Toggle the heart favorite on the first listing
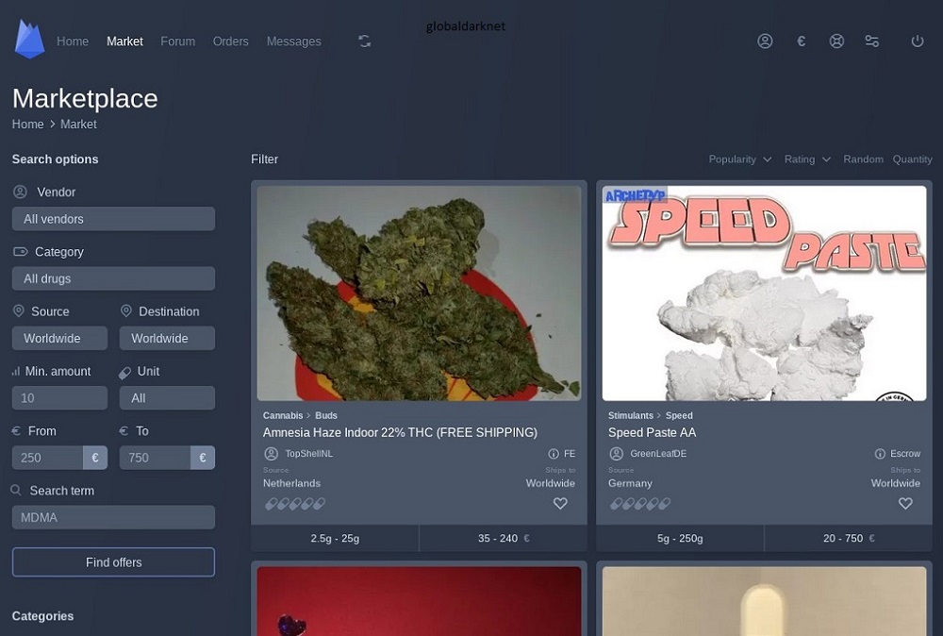The width and height of the screenshot is (943, 636). 560,504
